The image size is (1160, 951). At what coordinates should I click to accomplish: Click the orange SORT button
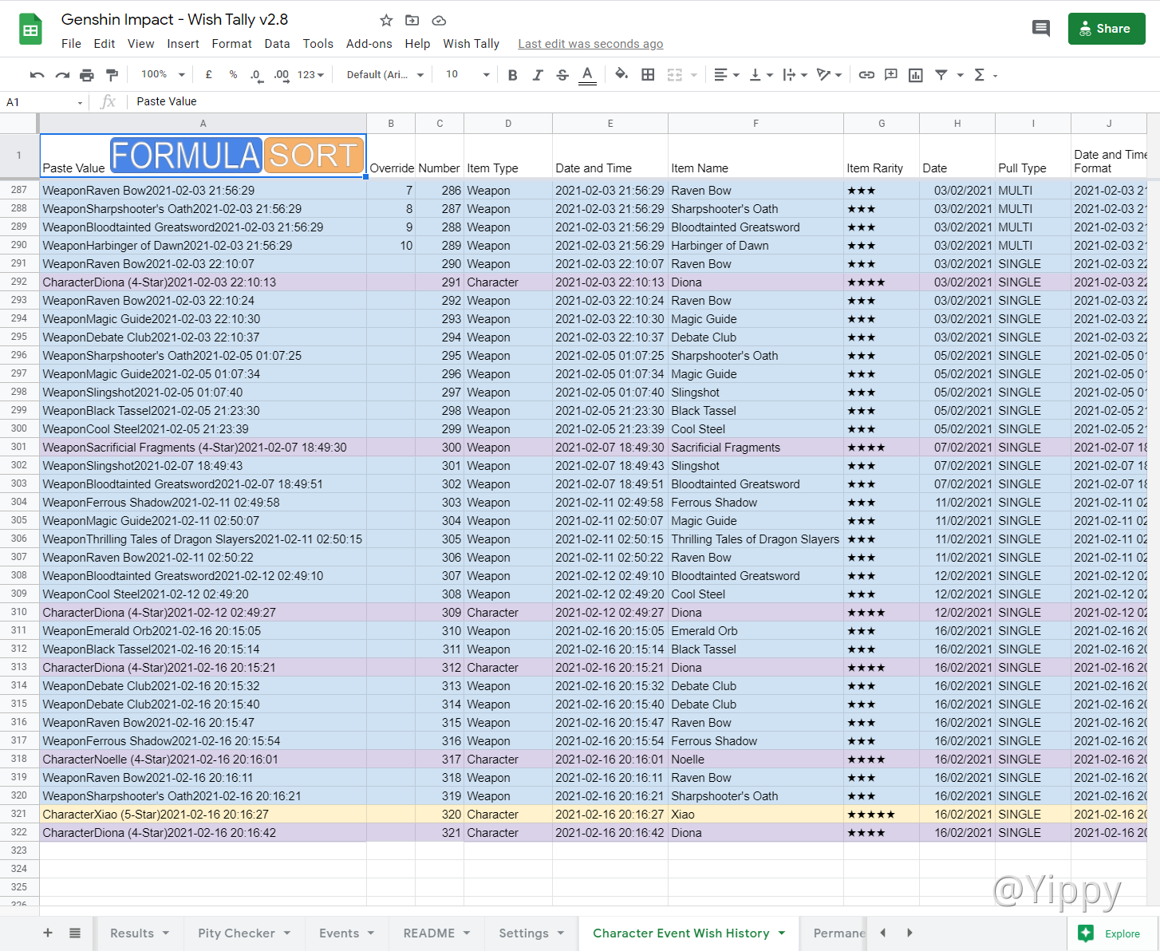(x=314, y=156)
